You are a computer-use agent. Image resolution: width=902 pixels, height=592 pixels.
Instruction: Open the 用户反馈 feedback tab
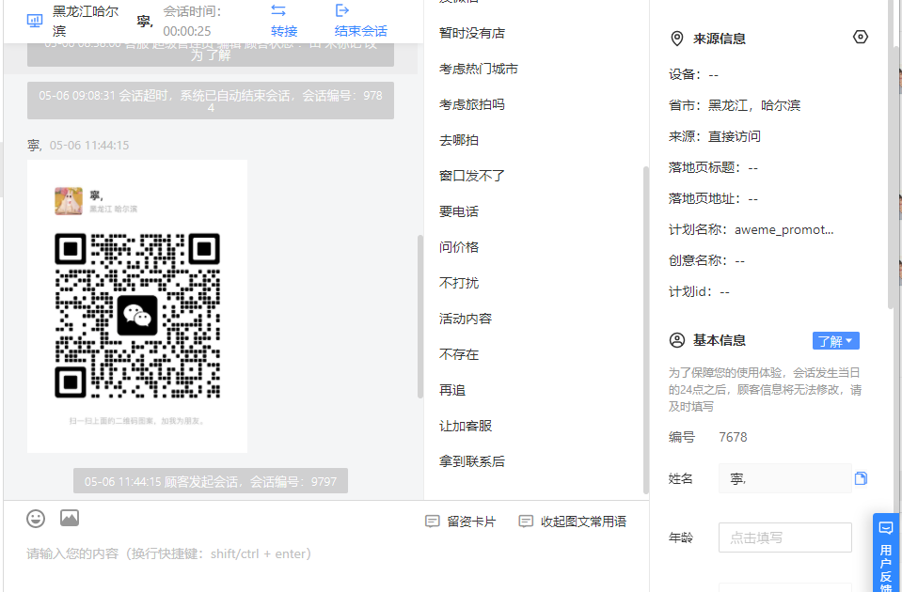click(x=886, y=553)
